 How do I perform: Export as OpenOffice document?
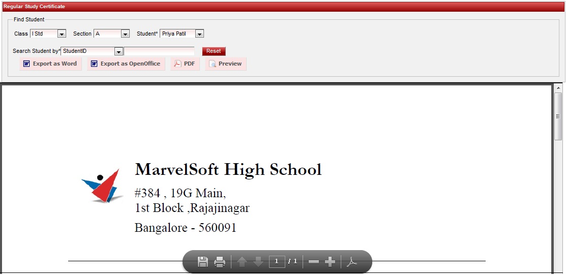coord(126,64)
